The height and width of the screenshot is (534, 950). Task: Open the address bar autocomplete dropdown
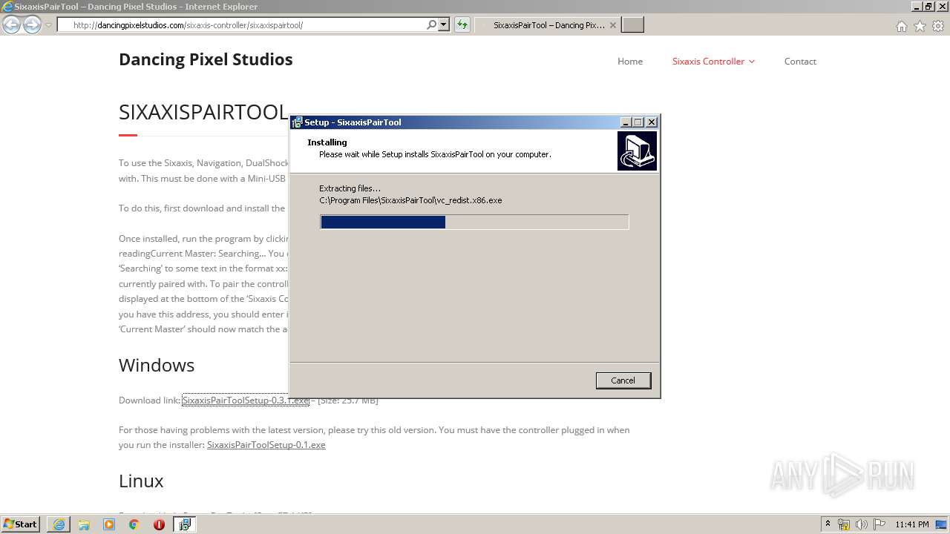[x=444, y=24]
